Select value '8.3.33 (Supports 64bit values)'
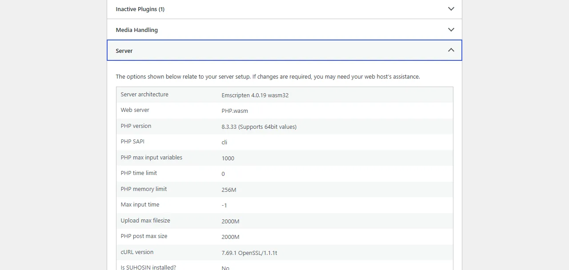The image size is (569, 270). pos(259,127)
